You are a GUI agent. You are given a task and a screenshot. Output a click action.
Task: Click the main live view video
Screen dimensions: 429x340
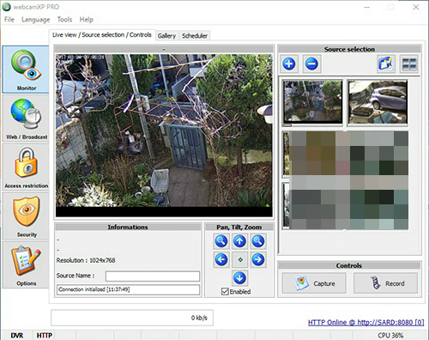[x=164, y=135]
